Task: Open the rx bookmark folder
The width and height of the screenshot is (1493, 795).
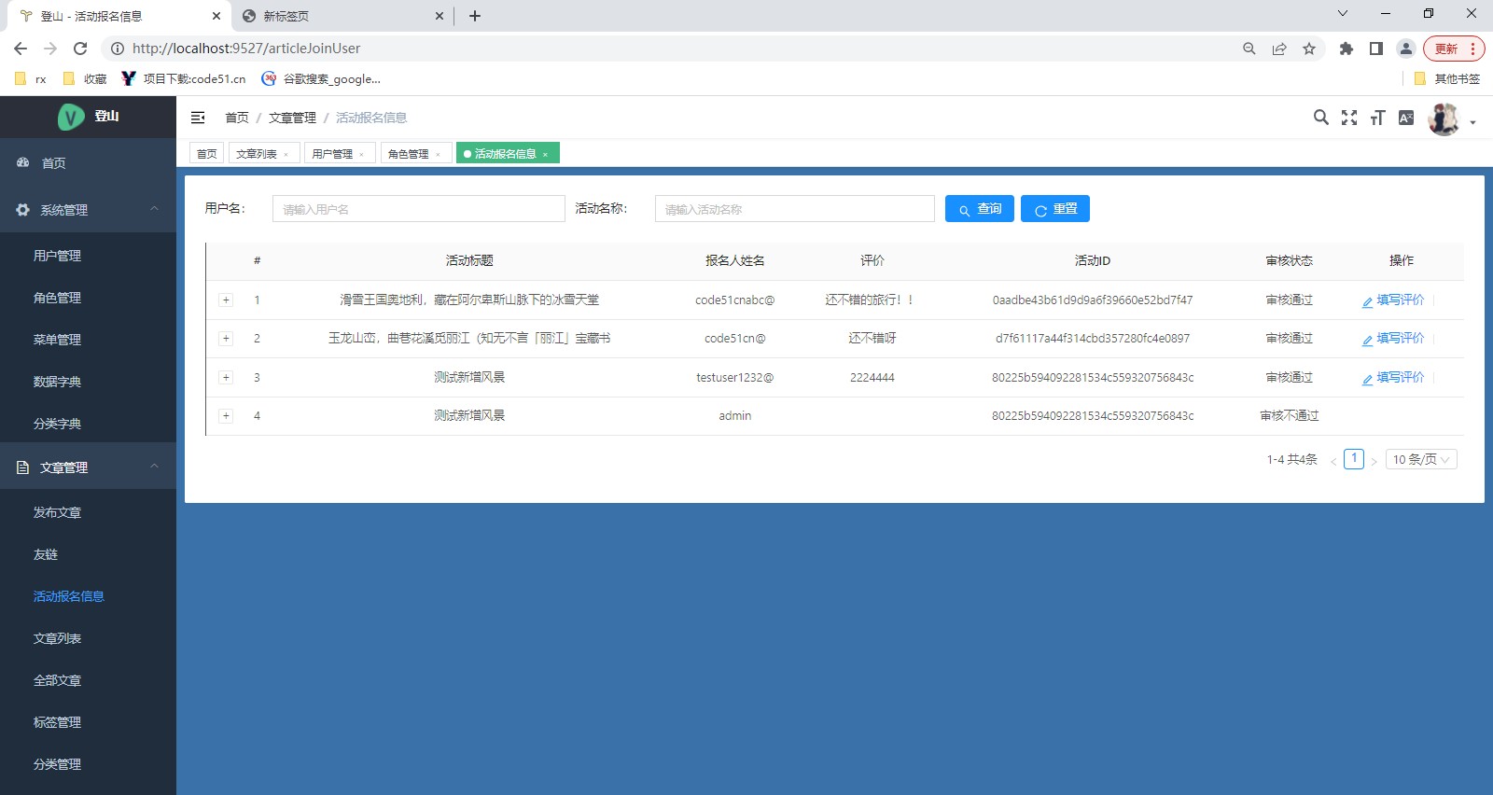Action: (31, 79)
